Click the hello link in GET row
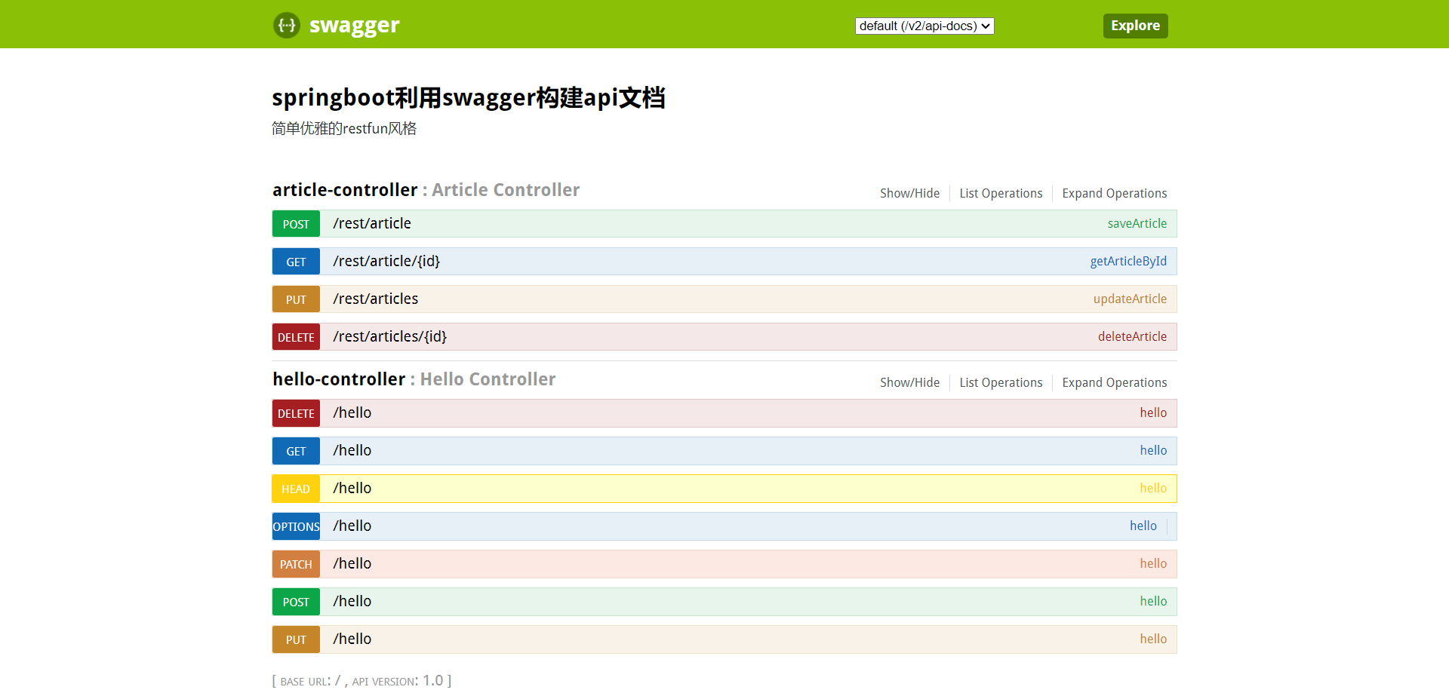The height and width of the screenshot is (696, 1449). tap(1153, 450)
